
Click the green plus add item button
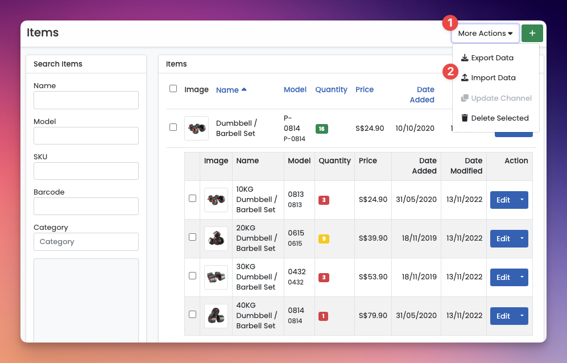pos(532,34)
